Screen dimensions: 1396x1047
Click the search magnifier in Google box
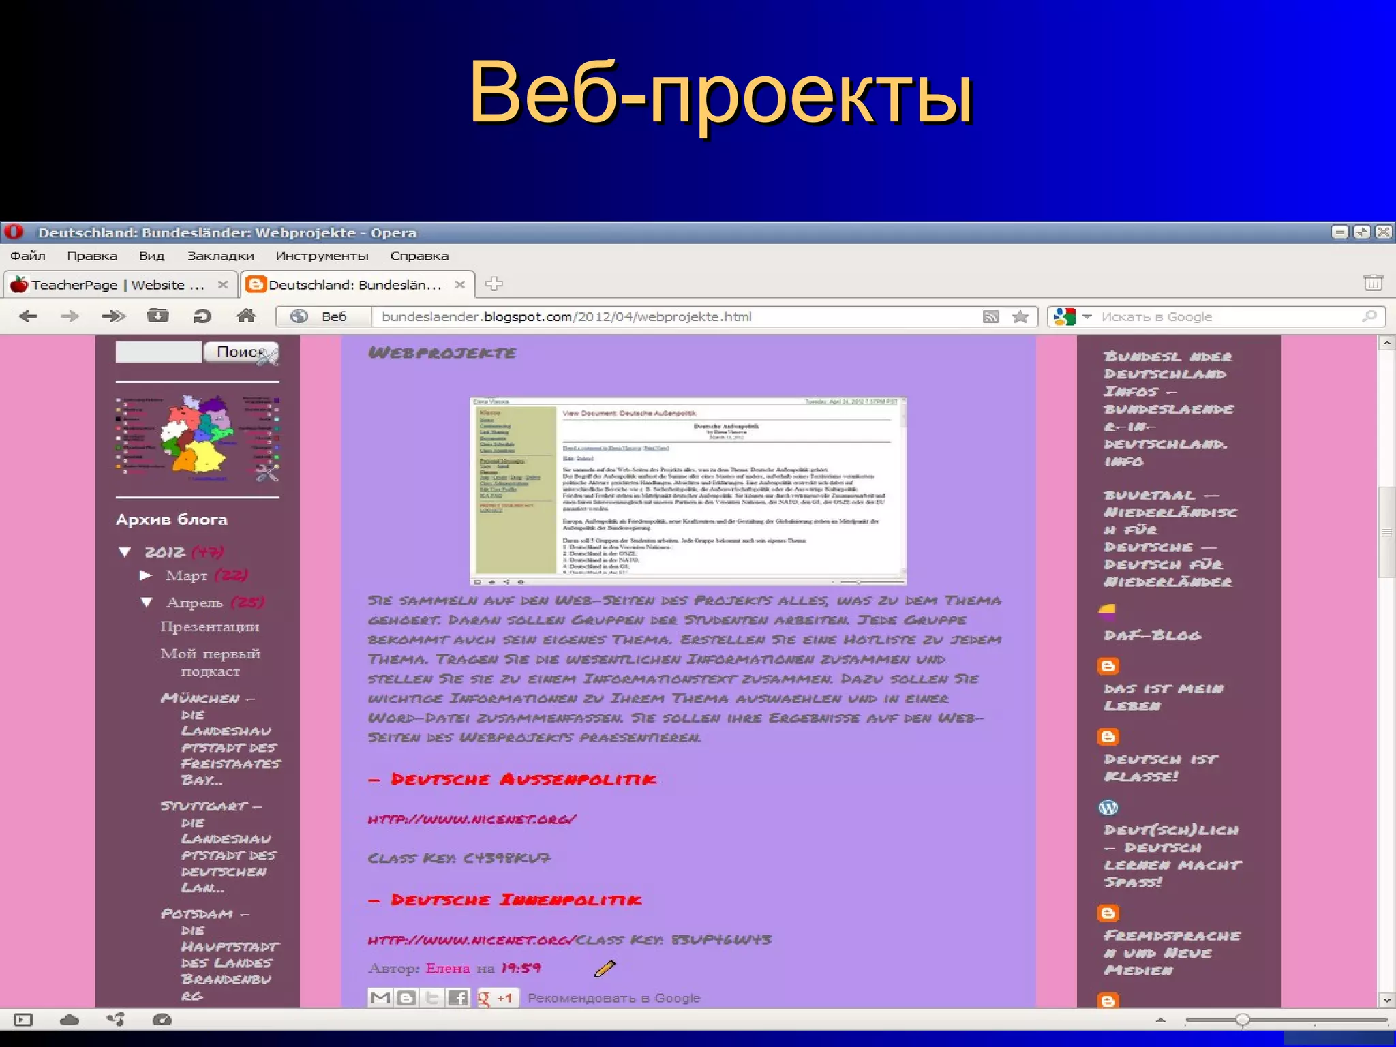tap(1369, 316)
